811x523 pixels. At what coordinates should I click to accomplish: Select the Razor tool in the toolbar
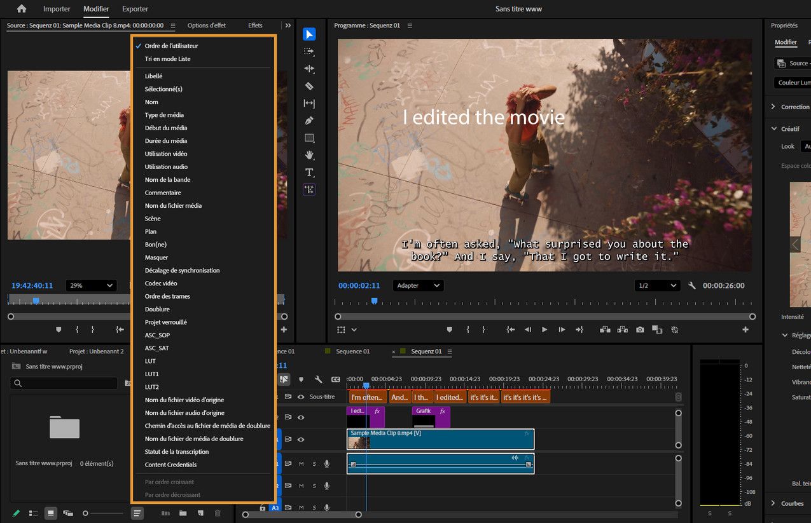click(309, 86)
